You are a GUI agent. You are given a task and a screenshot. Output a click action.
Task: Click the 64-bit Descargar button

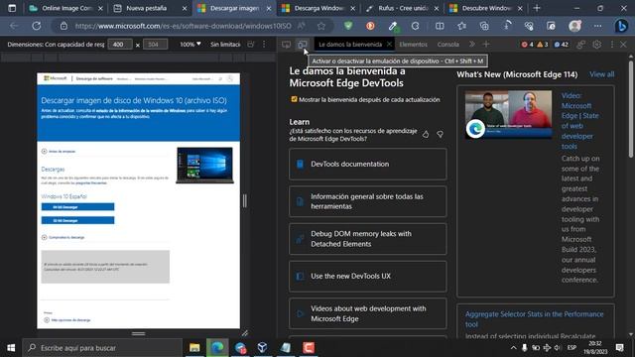(77, 207)
